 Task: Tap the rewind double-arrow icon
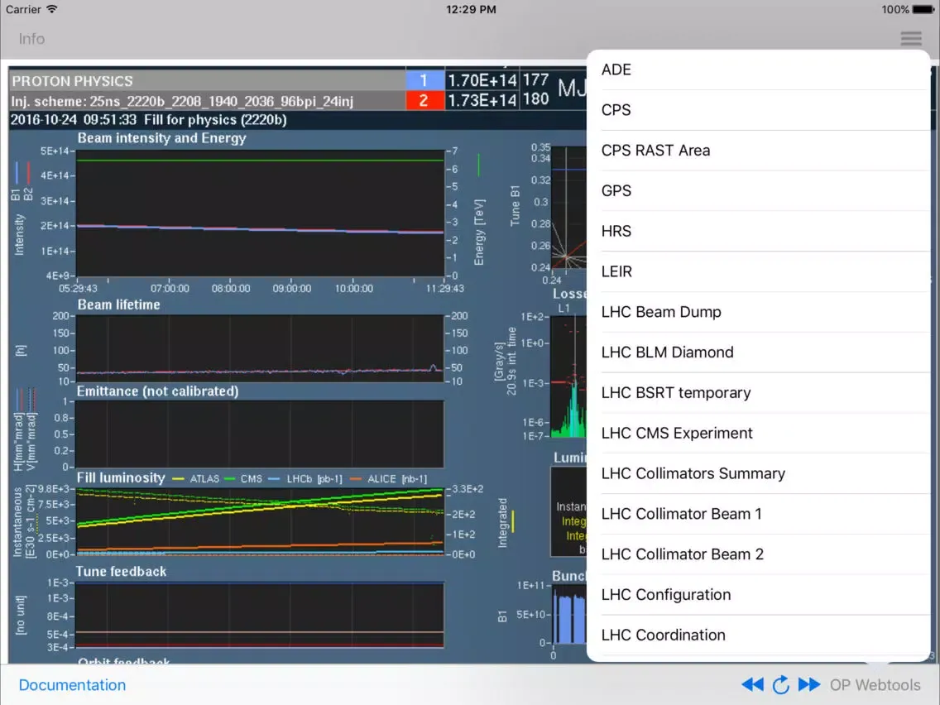(x=752, y=684)
